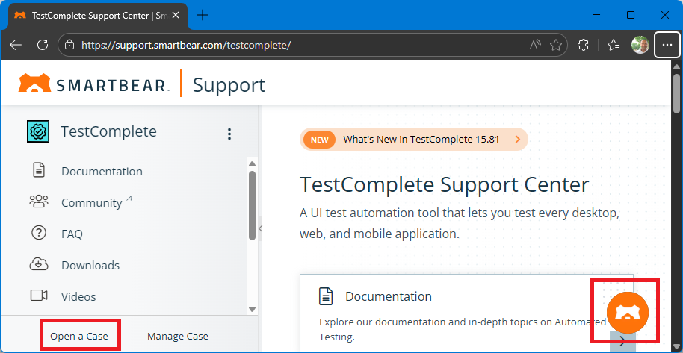Click the Videos camera icon

click(x=39, y=296)
